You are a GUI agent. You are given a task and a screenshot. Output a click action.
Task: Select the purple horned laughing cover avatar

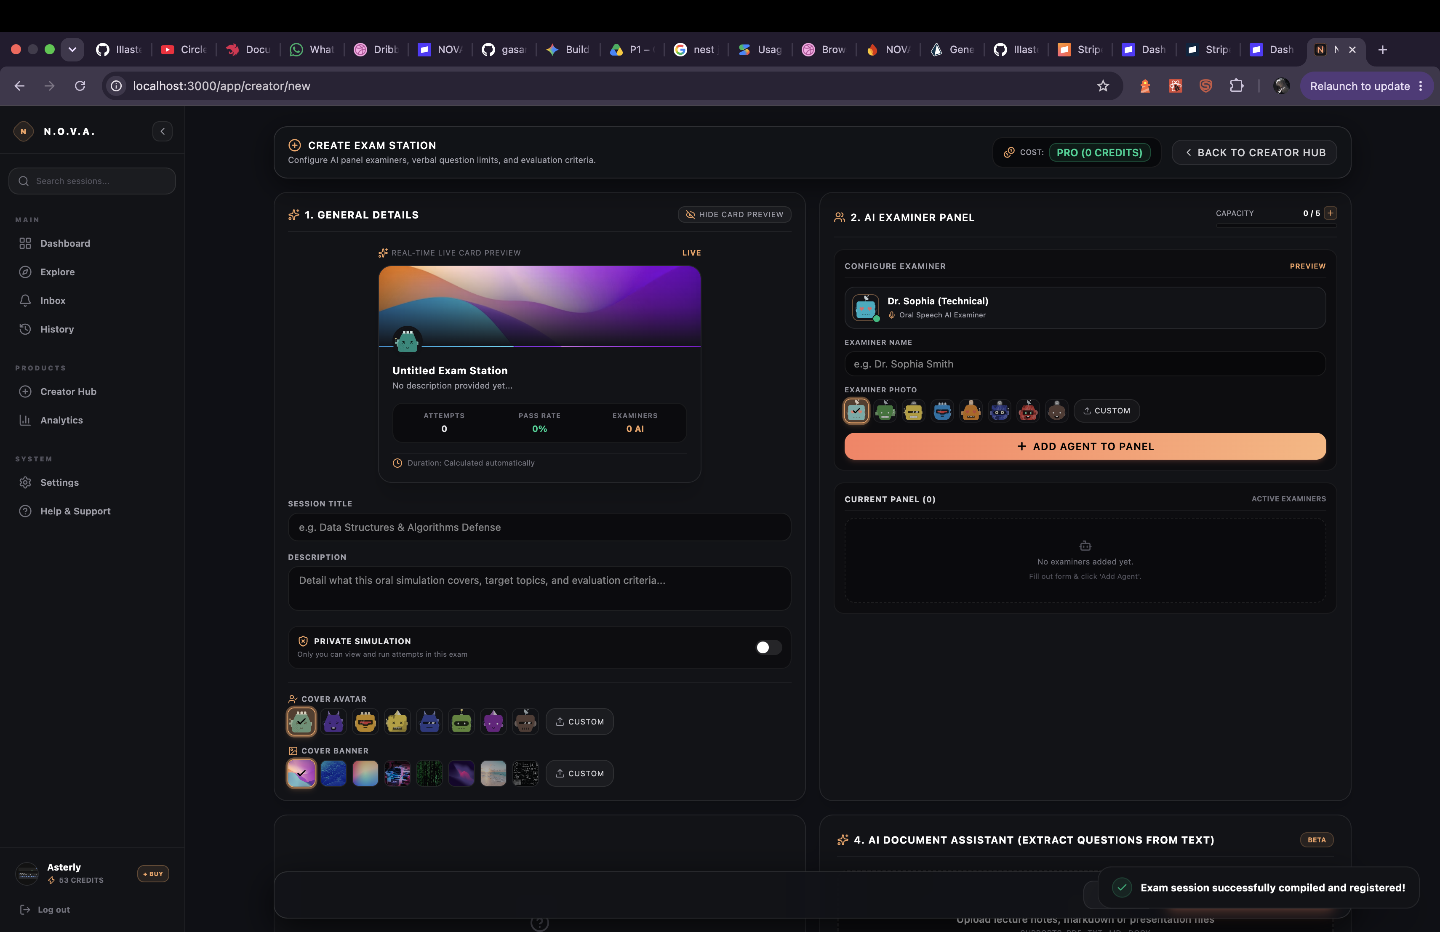333,722
